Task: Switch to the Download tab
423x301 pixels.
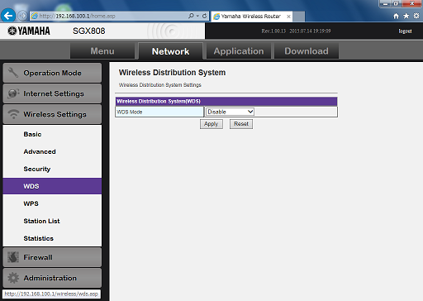Action: click(x=307, y=51)
